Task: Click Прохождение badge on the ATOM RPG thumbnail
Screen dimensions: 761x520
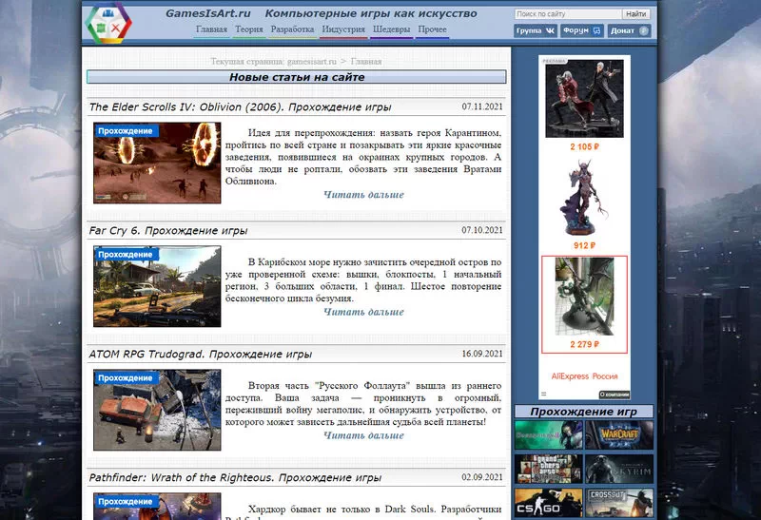Action: pyautogui.click(x=126, y=377)
